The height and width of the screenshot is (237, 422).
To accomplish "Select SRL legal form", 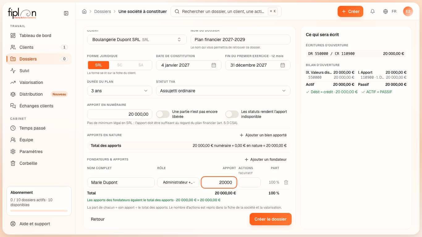I will [99, 65].
